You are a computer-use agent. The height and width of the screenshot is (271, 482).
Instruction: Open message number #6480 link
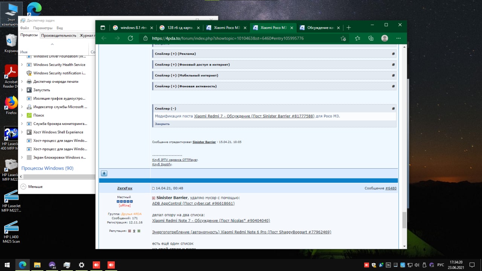click(391, 188)
